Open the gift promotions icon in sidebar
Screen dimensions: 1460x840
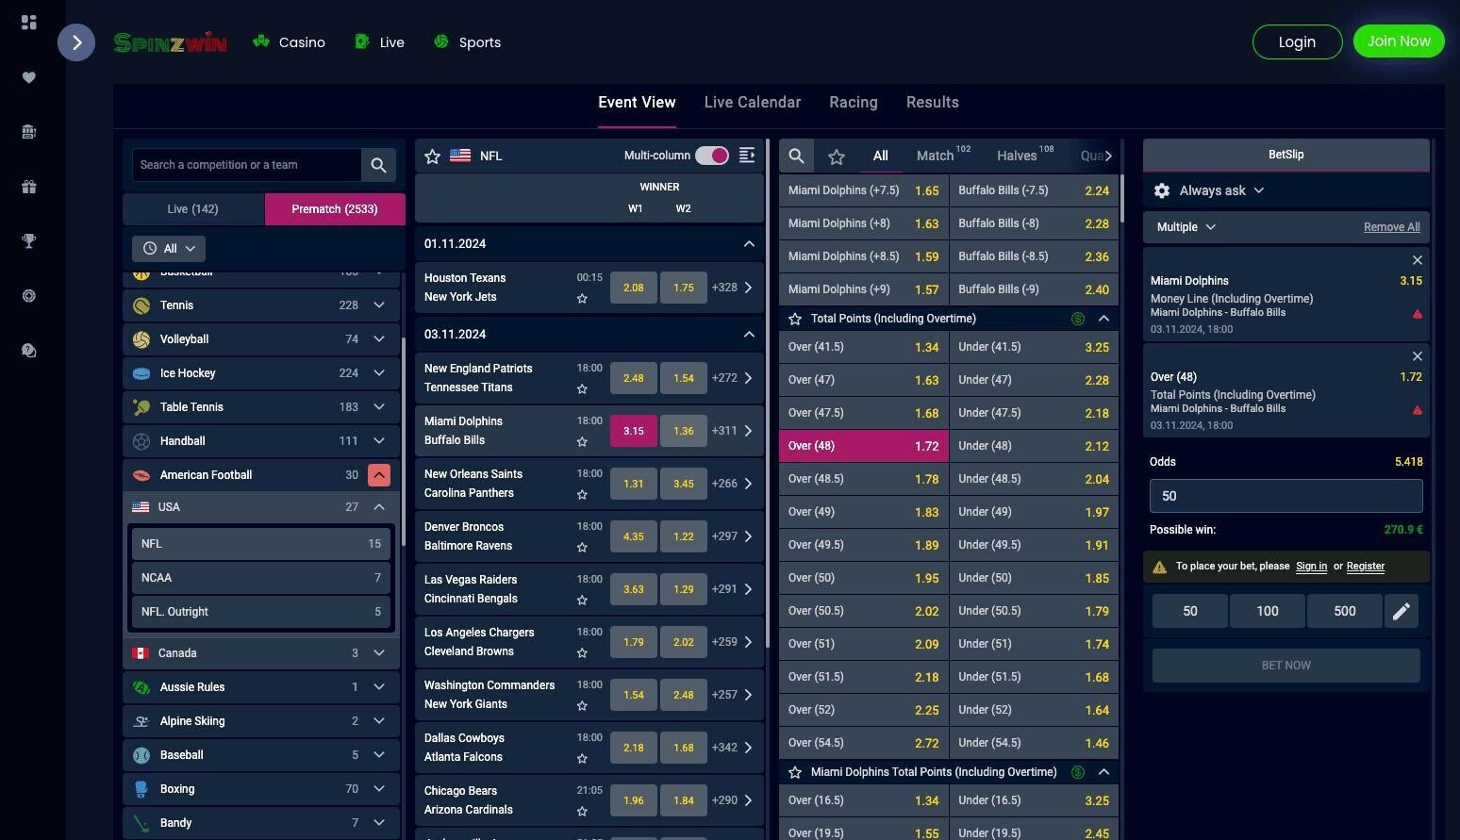[29, 187]
